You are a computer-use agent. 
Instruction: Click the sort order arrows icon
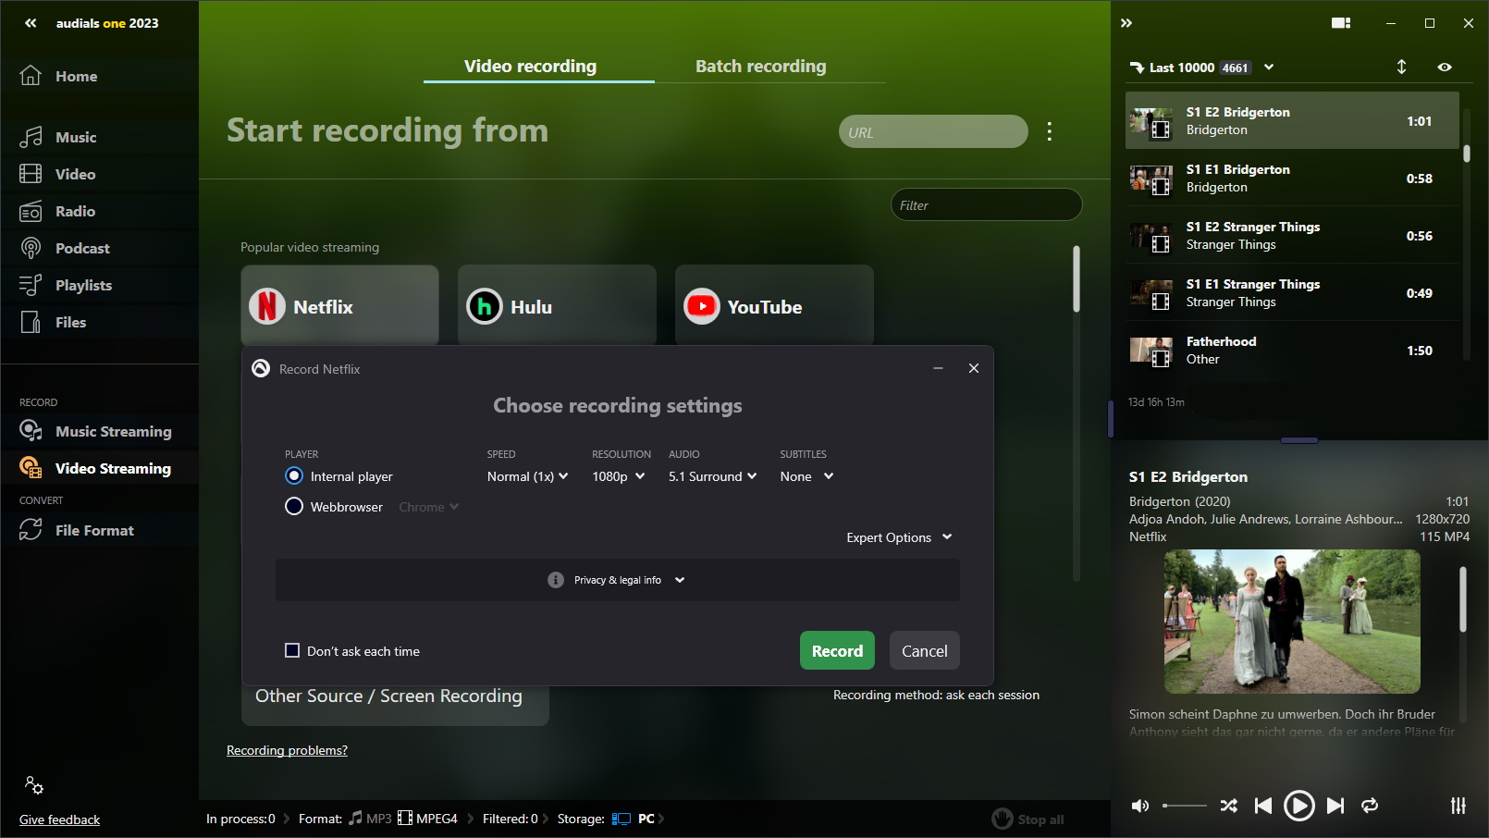click(x=1401, y=67)
